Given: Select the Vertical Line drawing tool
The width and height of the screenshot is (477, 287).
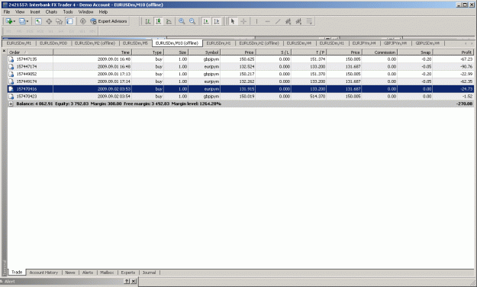Looking at the screenshot, I should coord(256,21).
